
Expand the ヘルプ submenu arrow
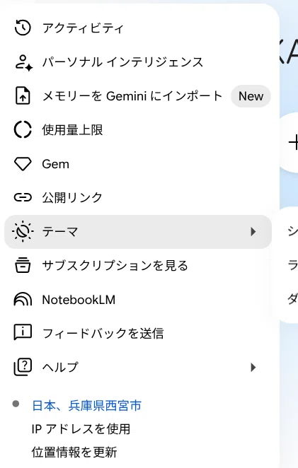click(253, 367)
